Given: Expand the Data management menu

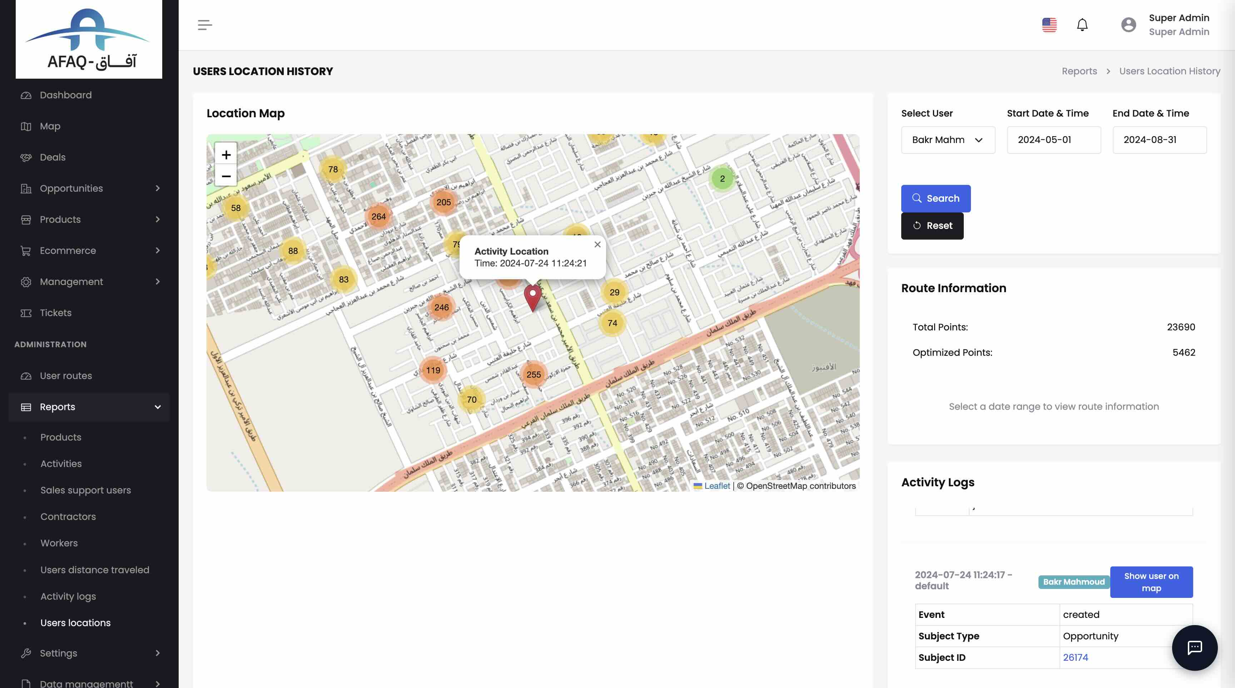Looking at the screenshot, I should [89, 683].
